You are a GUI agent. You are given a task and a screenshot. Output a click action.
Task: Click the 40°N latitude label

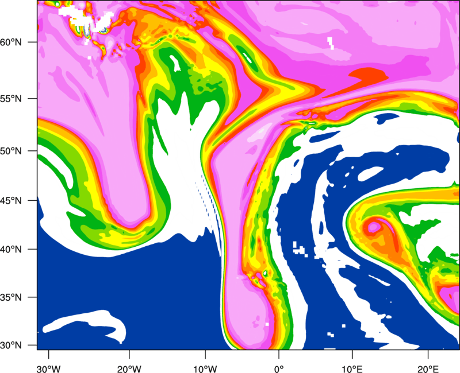(x=11, y=250)
